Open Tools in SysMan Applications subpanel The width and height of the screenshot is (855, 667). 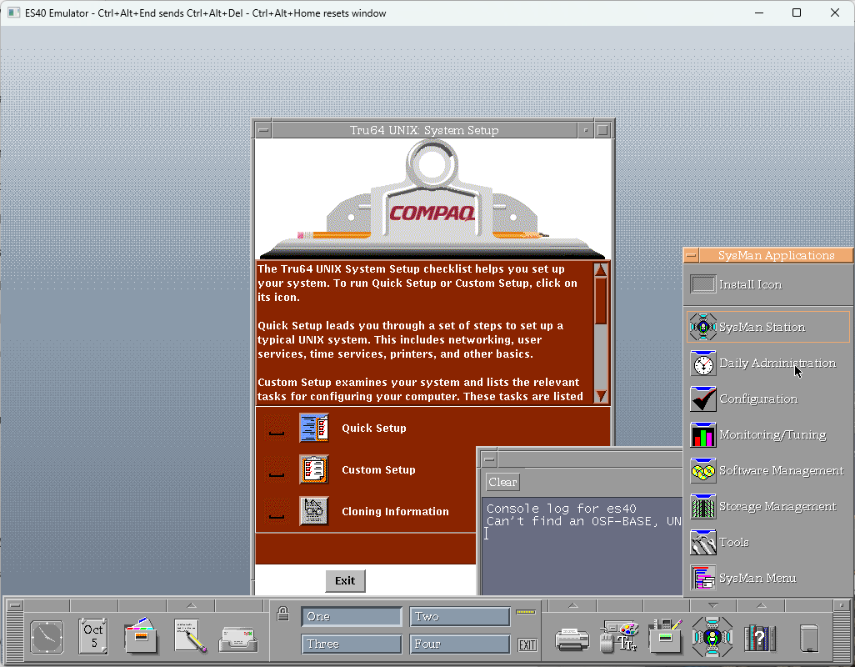click(x=767, y=543)
